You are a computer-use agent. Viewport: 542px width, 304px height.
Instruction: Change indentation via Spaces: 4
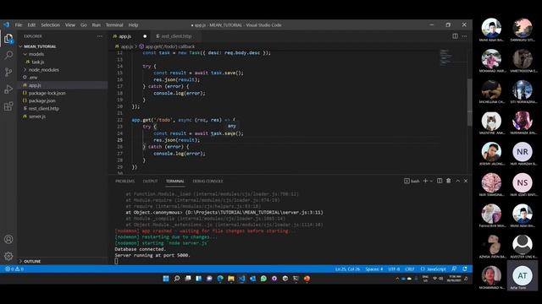coord(374,269)
